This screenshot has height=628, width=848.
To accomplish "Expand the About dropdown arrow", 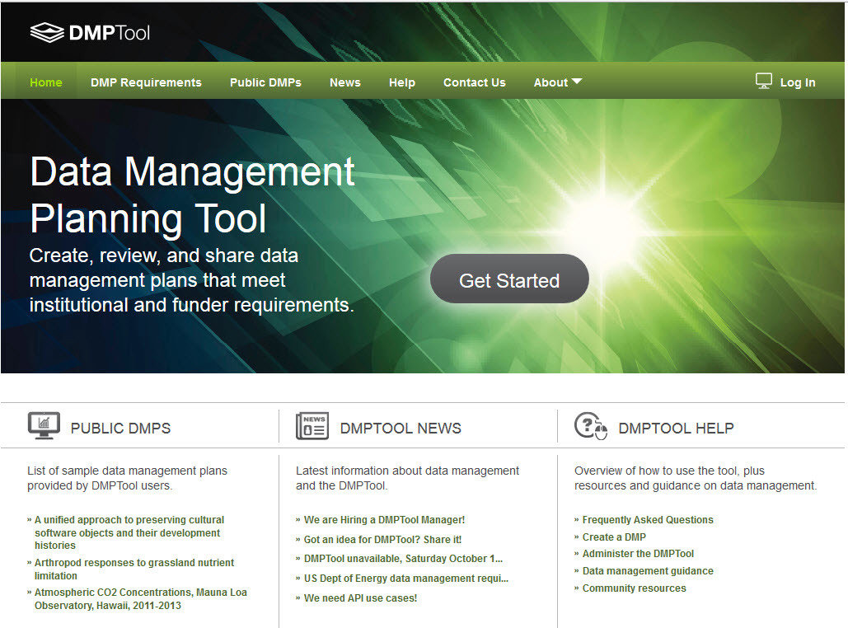I will (x=577, y=81).
